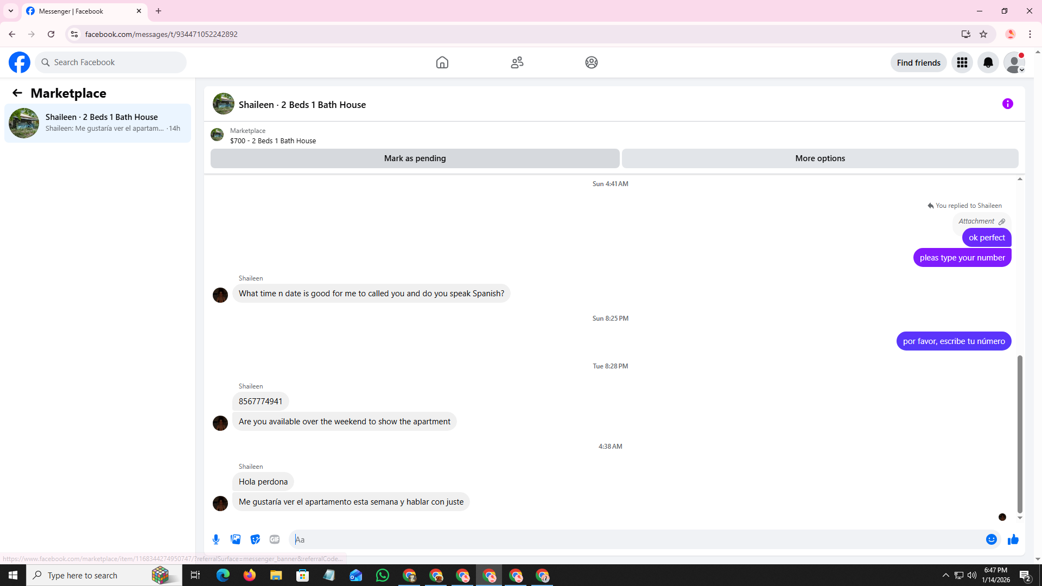
Task: Focus the Aa message input field
Action: (x=635, y=539)
